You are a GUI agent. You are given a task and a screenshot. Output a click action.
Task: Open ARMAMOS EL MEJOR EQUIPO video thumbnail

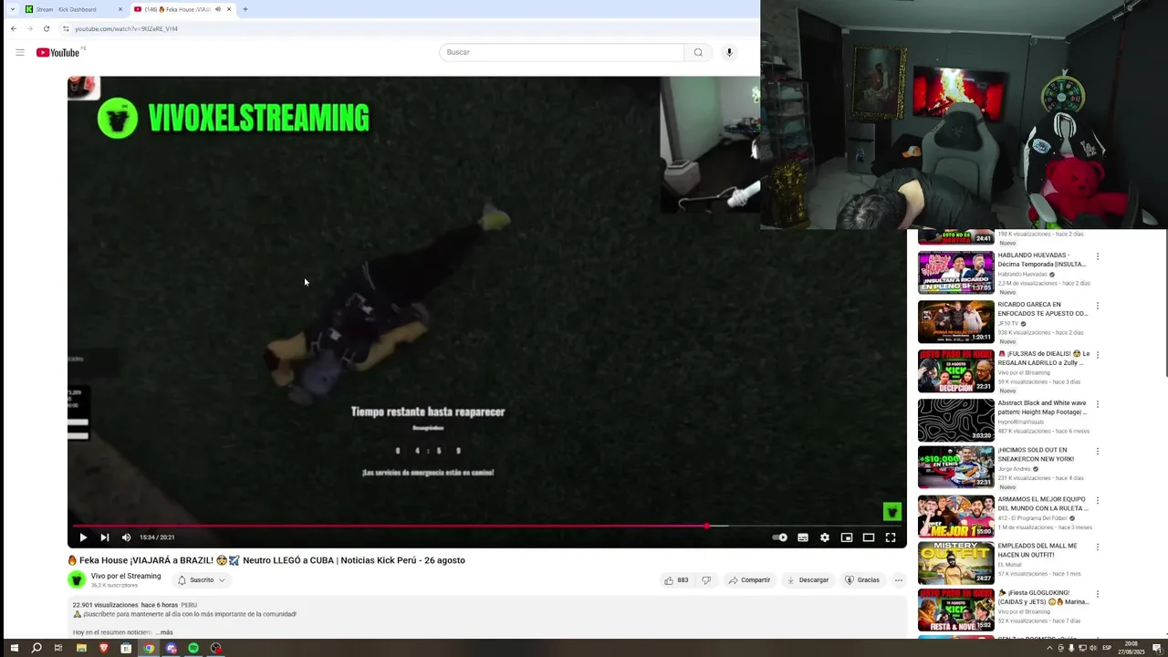click(955, 516)
